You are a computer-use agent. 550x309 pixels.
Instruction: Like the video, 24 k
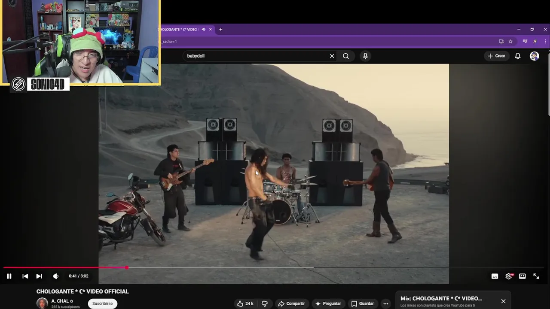pos(245,303)
